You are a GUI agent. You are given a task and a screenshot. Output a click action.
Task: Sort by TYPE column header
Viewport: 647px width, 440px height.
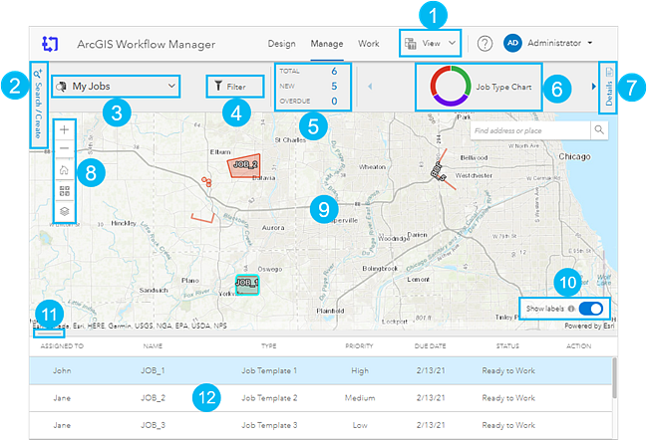(x=268, y=346)
